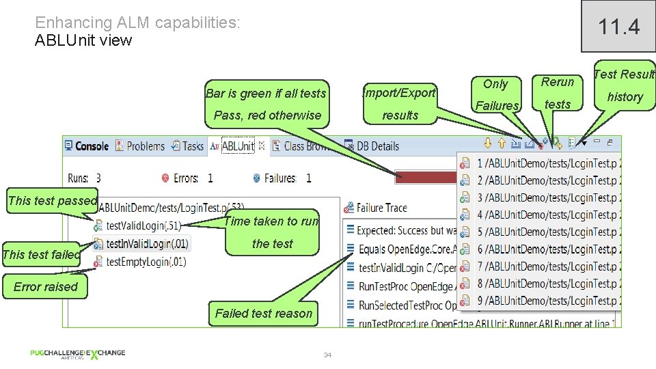Screen dimensions: 656x369
Task: Select history entry 8 LoginTest.p
Action: pyautogui.click(x=539, y=284)
